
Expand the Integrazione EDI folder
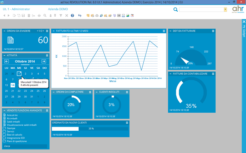pos(16,138)
